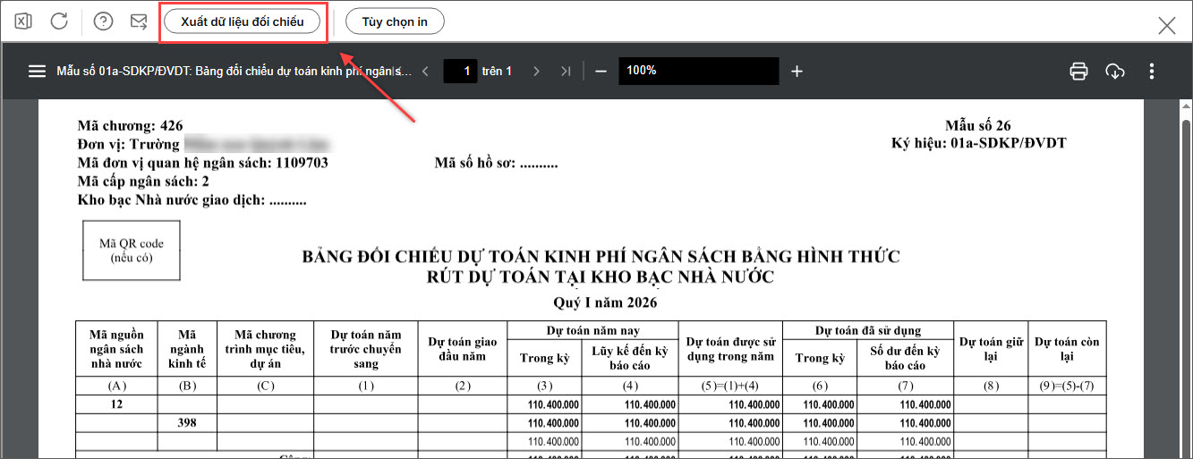
Task: Zoom in with the plus button
Action: point(797,72)
